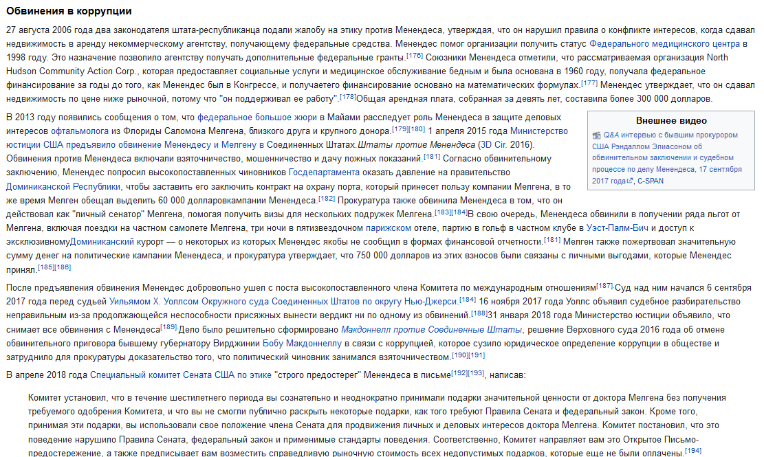
Task: Click citation [180]
Action: (417, 129)
